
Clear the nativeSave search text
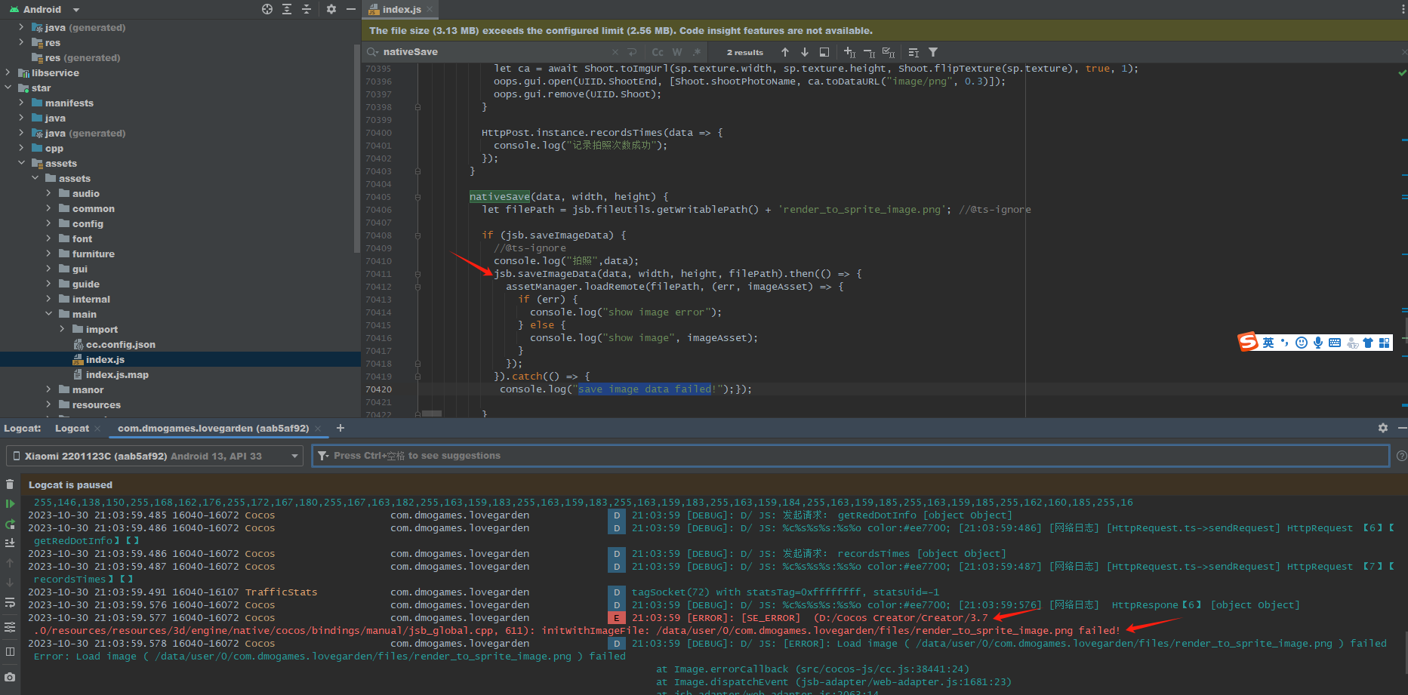[x=615, y=52]
